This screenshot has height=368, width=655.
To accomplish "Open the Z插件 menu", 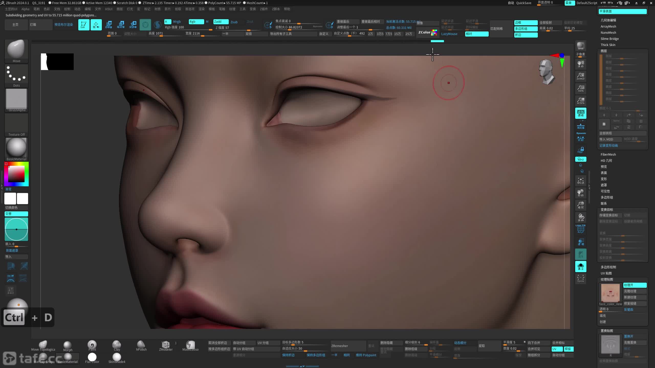I will (x=264, y=9).
